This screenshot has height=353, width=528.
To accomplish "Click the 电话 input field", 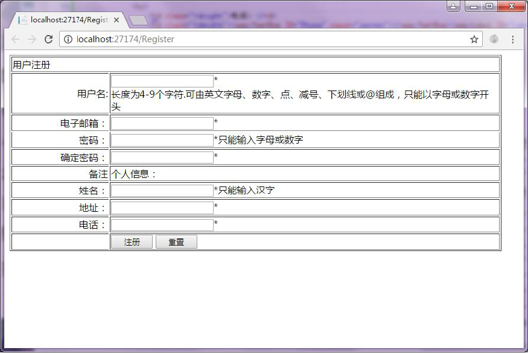I will click(x=162, y=224).
